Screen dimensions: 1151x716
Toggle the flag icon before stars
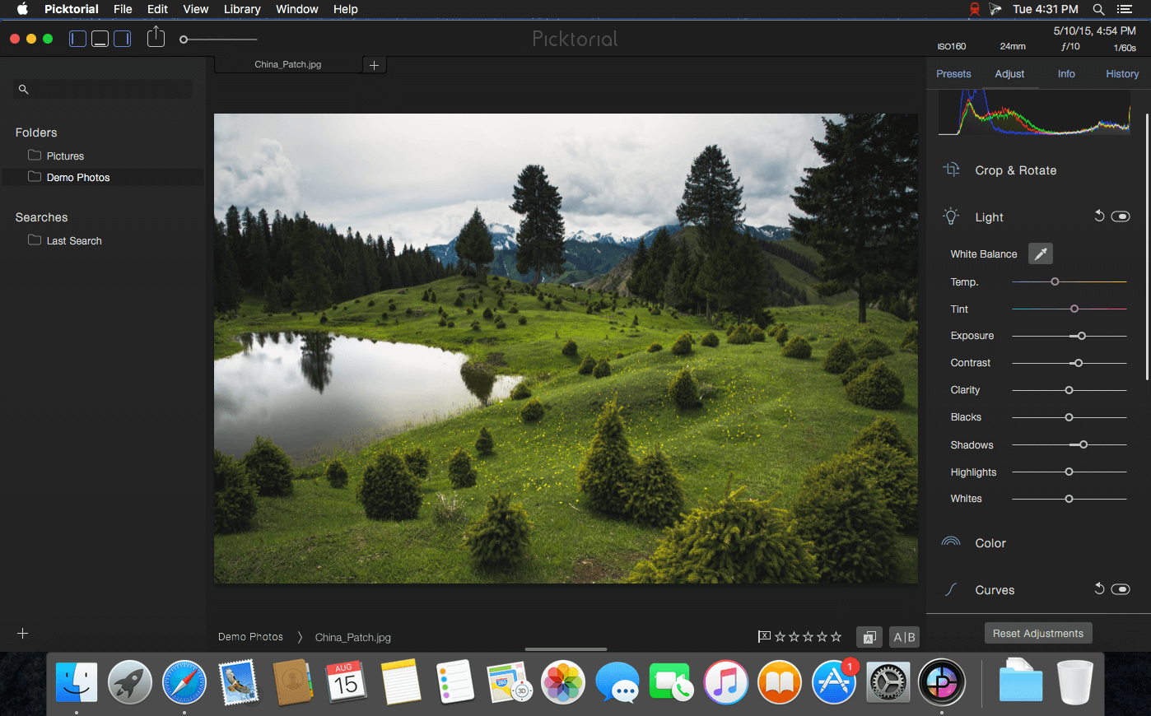click(x=764, y=636)
